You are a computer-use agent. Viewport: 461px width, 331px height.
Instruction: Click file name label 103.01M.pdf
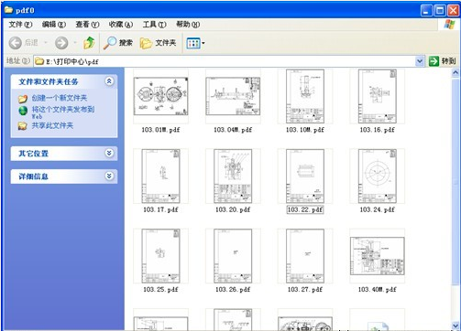160,130
